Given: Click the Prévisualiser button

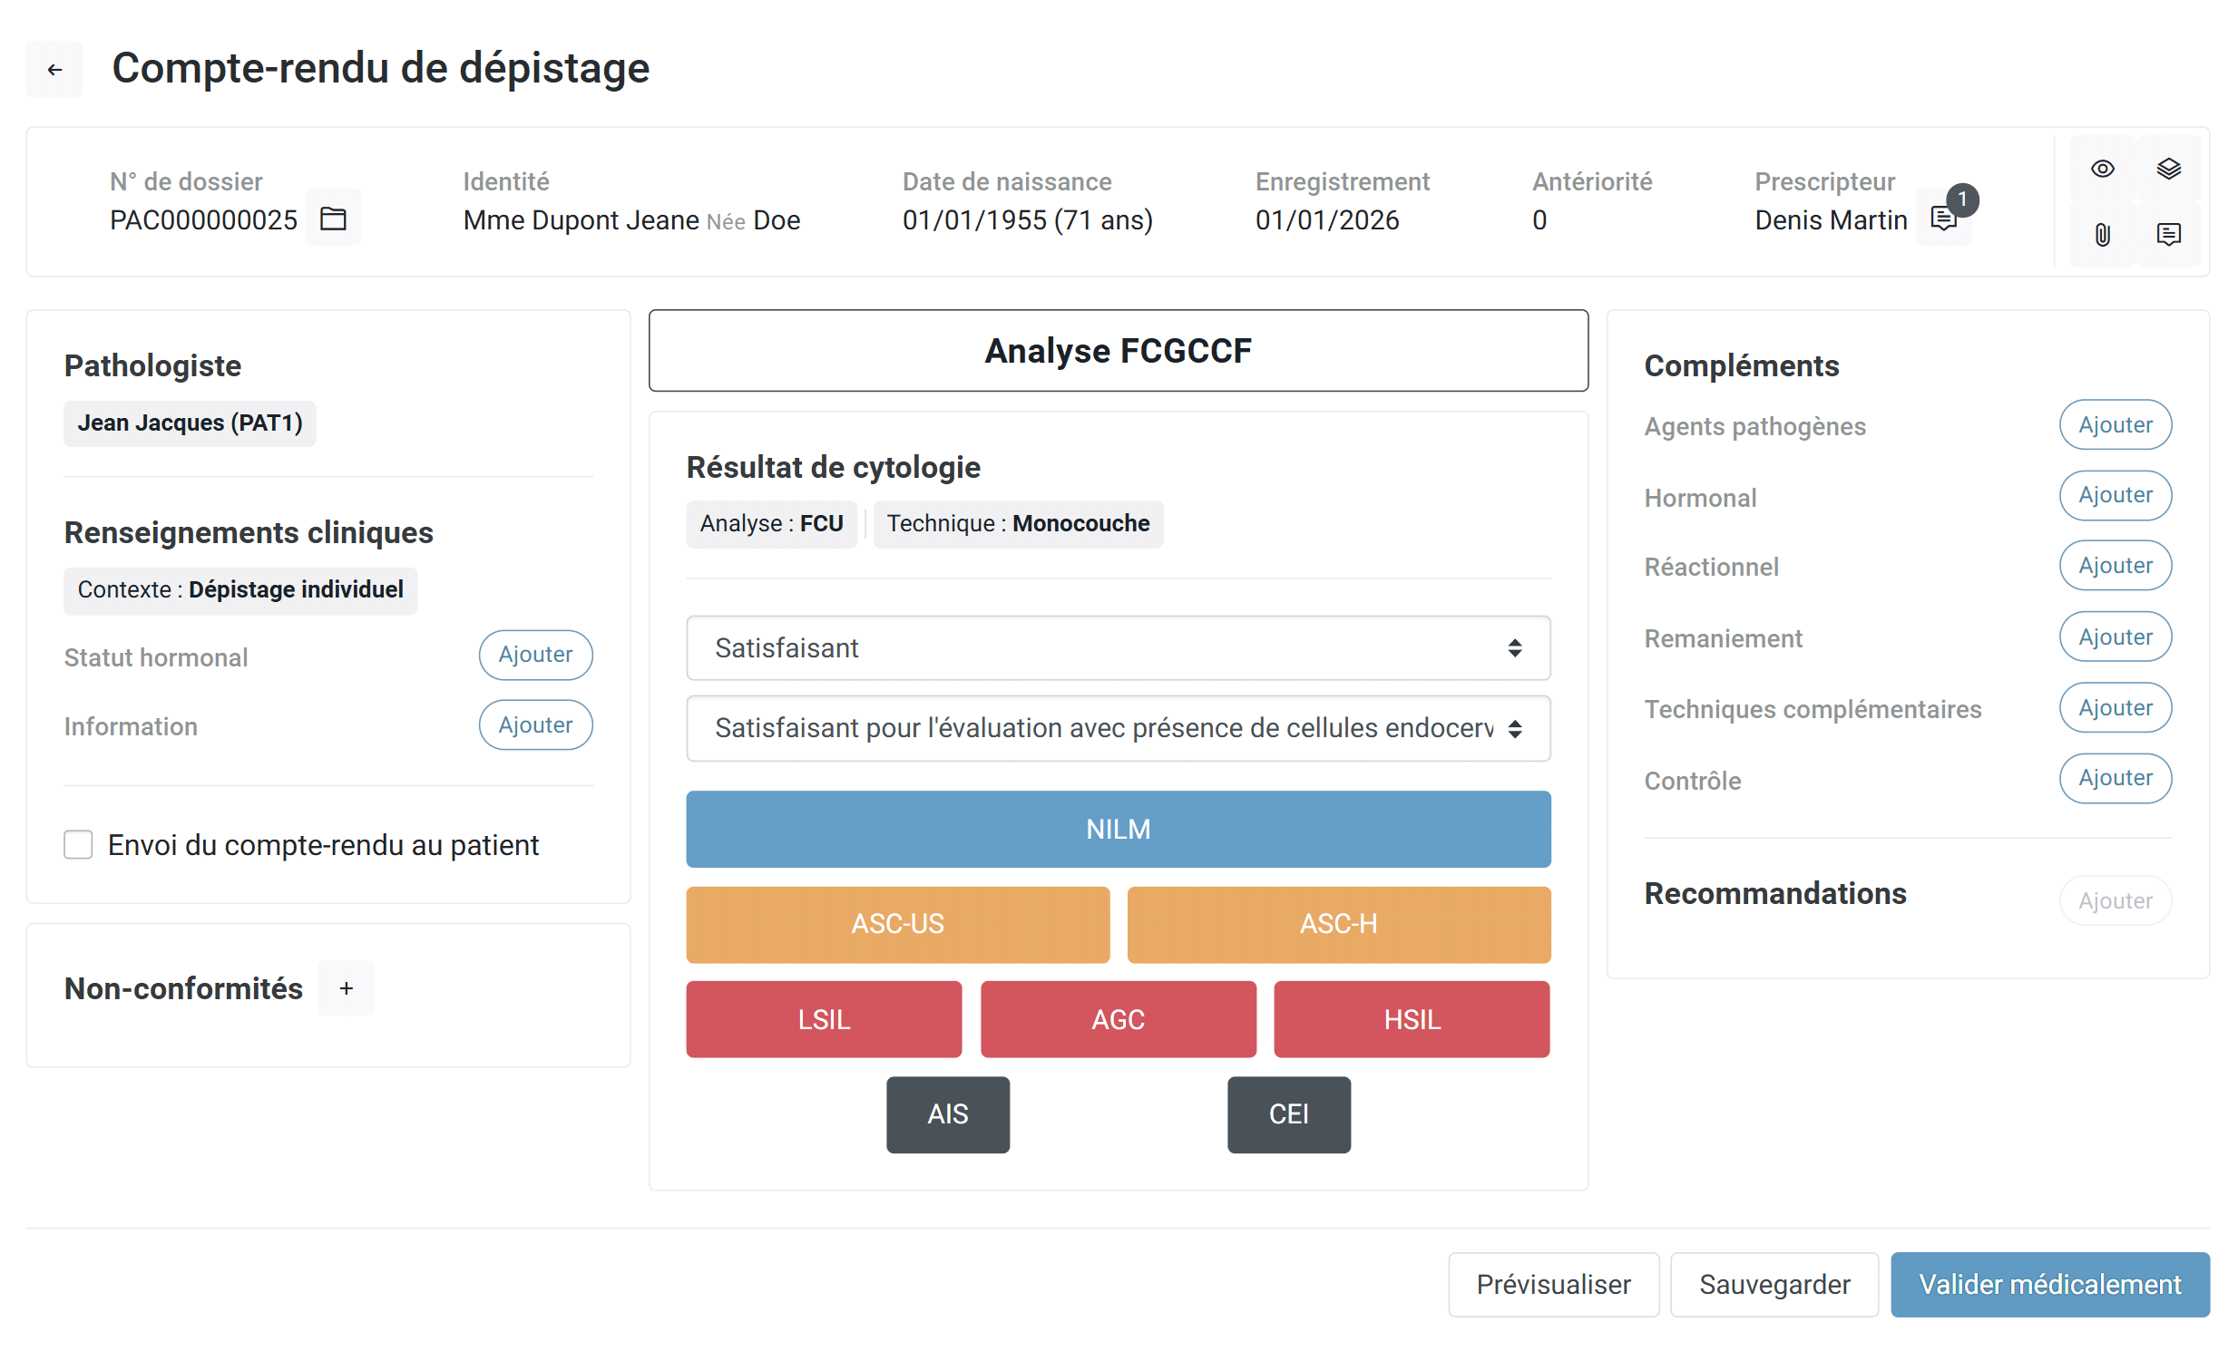Looking at the screenshot, I should pos(1553,1286).
